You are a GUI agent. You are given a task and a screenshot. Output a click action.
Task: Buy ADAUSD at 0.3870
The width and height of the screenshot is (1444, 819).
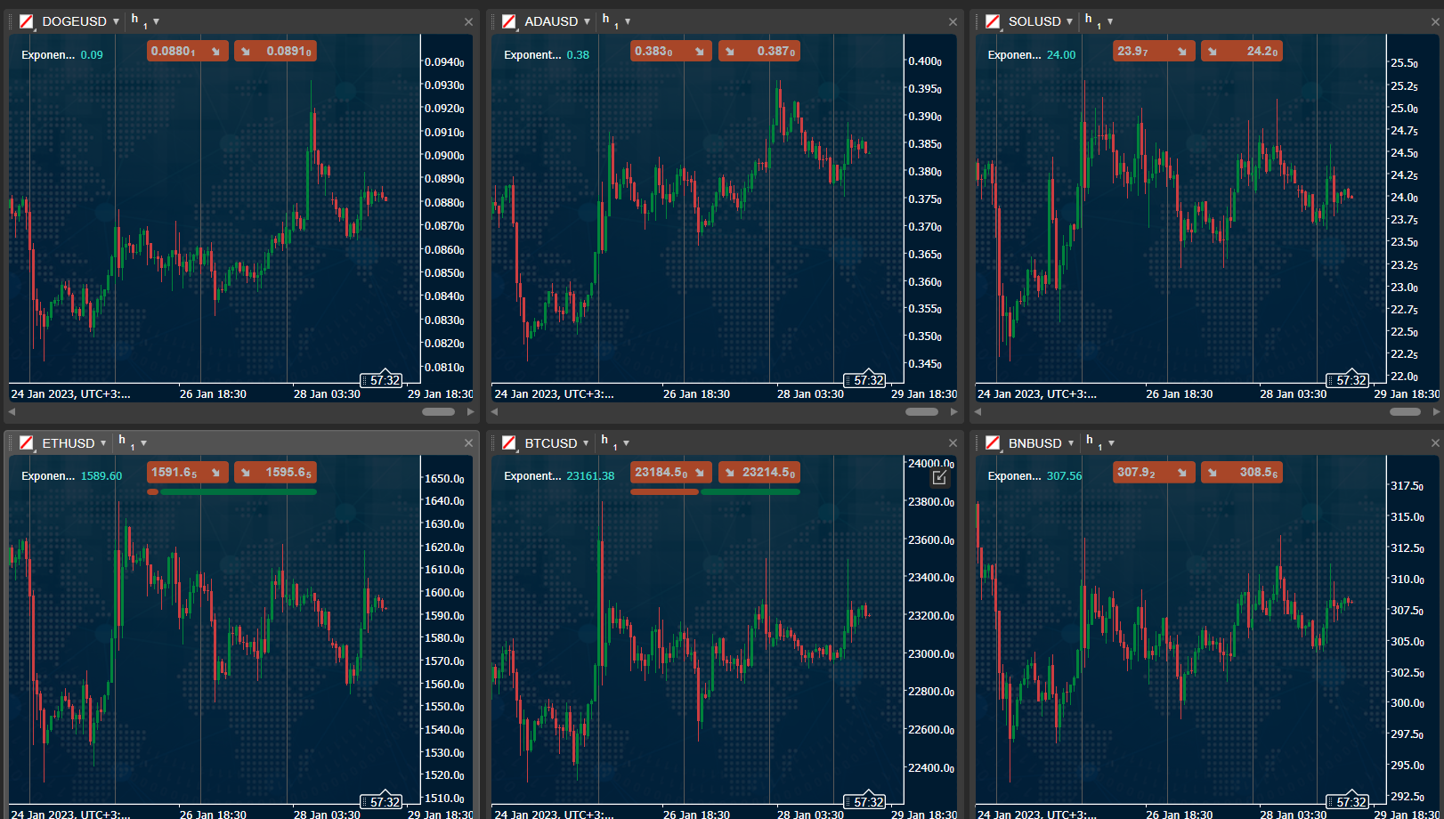coord(759,52)
